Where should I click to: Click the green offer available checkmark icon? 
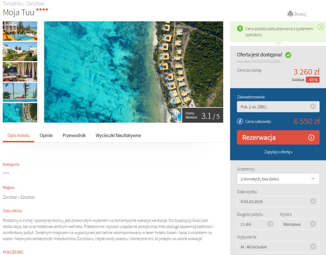tap(288, 55)
